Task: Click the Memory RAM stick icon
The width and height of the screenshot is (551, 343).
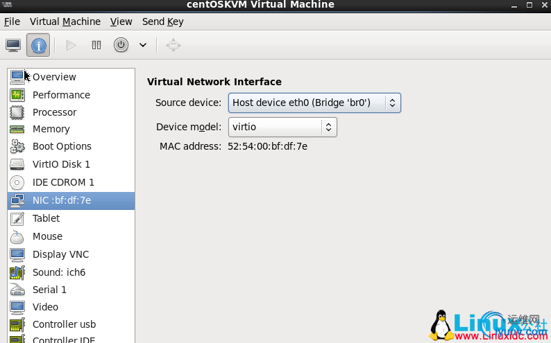Action: [x=17, y=129]
